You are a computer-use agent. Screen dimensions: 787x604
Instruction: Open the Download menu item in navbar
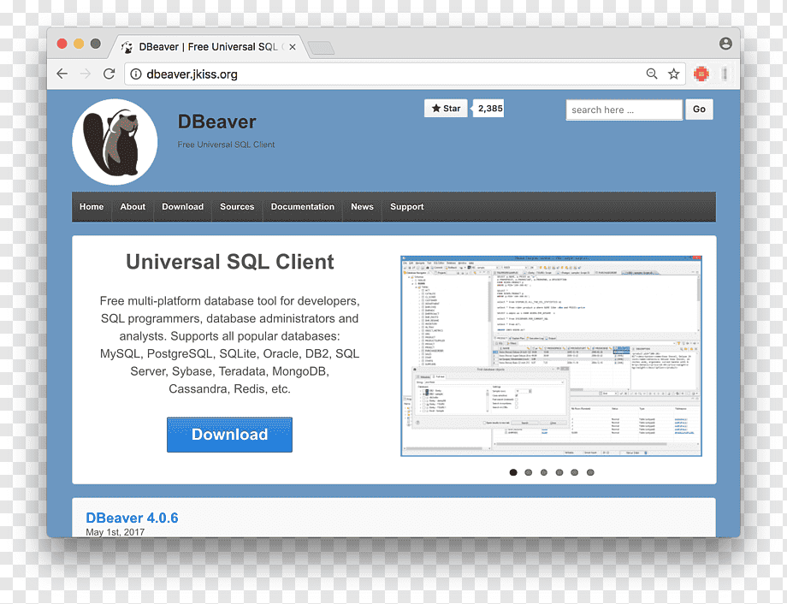click(183, 207)
